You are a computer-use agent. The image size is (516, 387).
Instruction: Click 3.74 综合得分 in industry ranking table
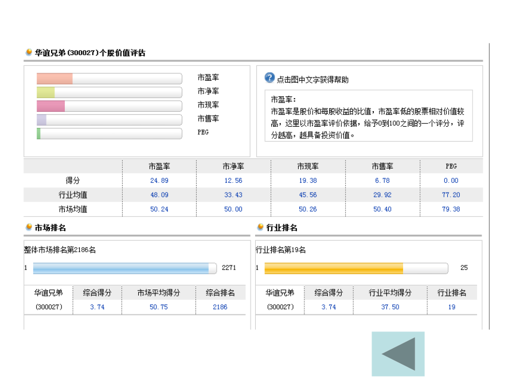329,307
